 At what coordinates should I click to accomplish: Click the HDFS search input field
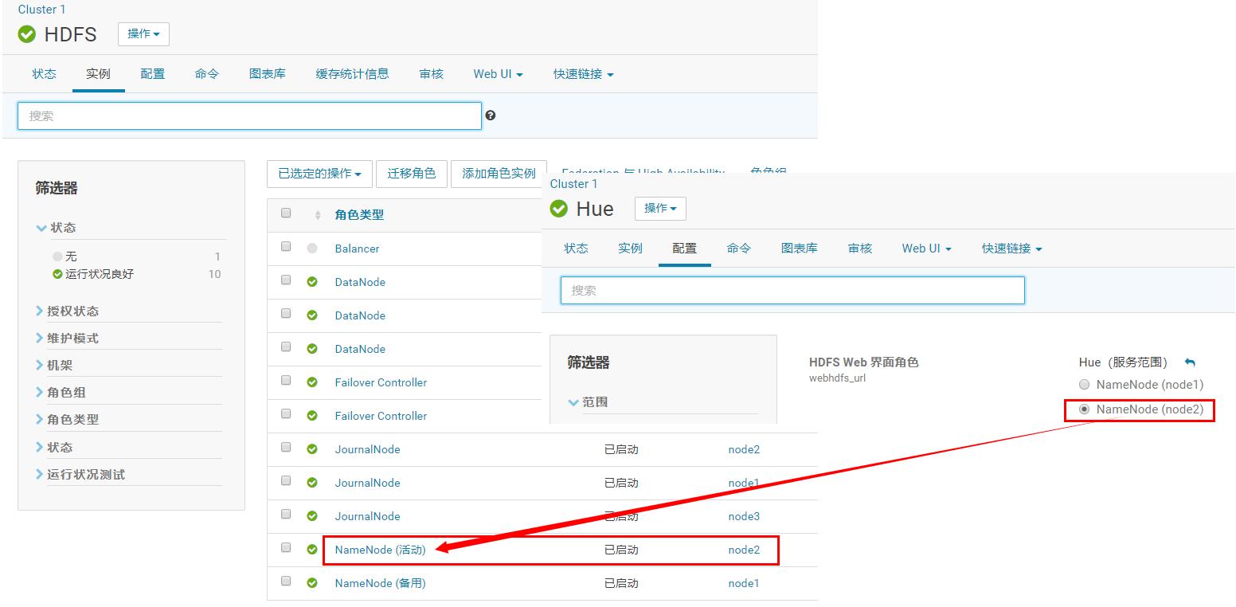point(249,116)
